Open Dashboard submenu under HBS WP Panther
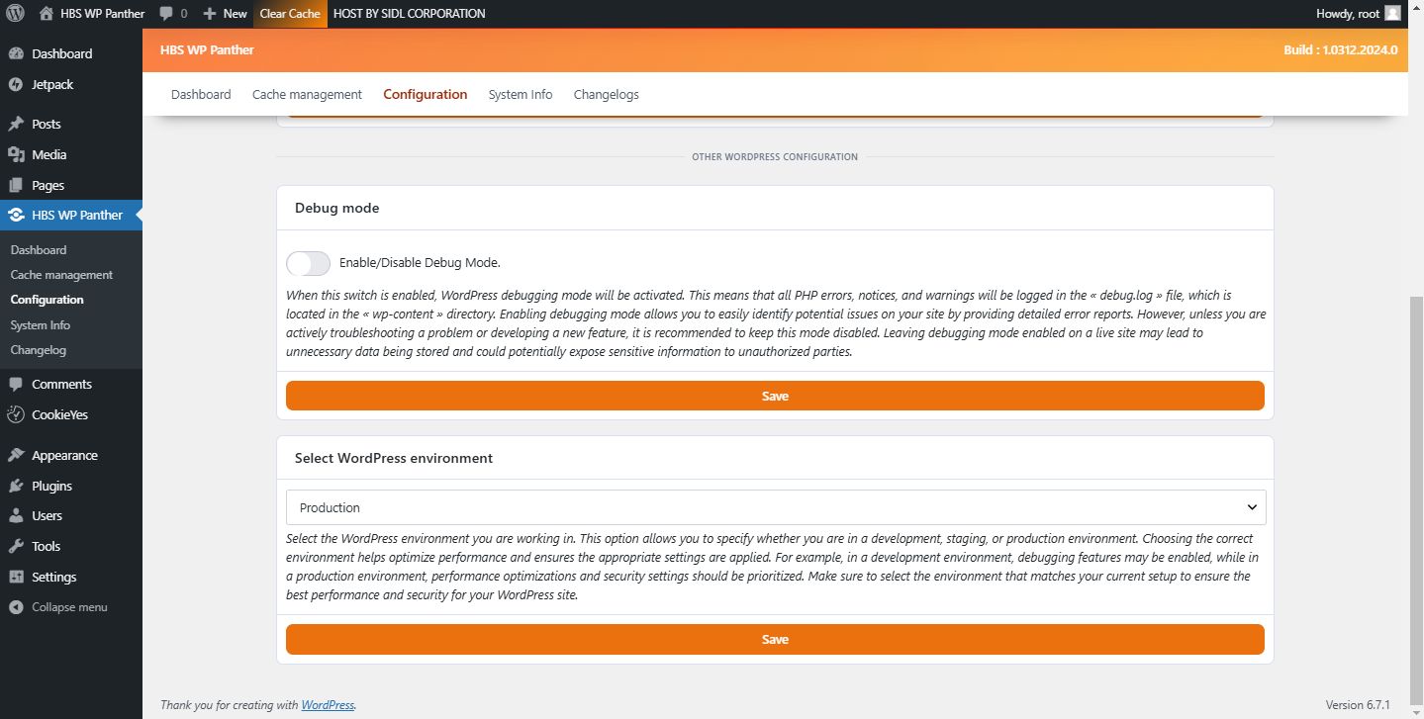Screen dimensions: 1424x719 [39, 250]
